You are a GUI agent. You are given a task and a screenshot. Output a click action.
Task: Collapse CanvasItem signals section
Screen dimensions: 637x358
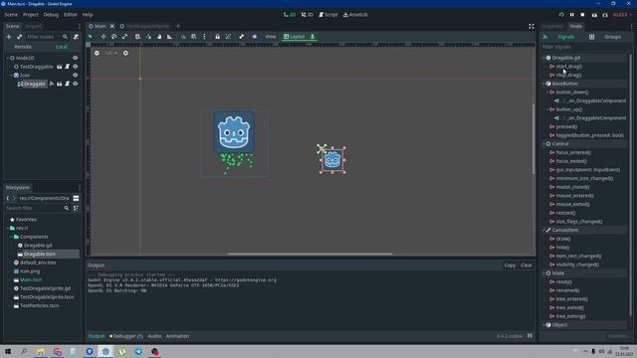544,230
